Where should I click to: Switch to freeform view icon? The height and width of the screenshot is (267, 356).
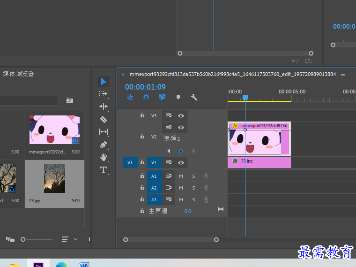pyautogui.click(x=10, y=239)
